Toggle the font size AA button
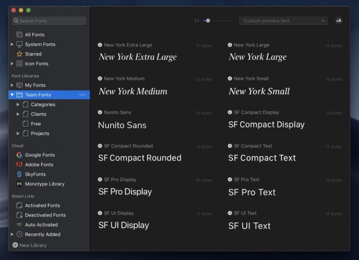359x260 pixels. (x=339, y=21)
